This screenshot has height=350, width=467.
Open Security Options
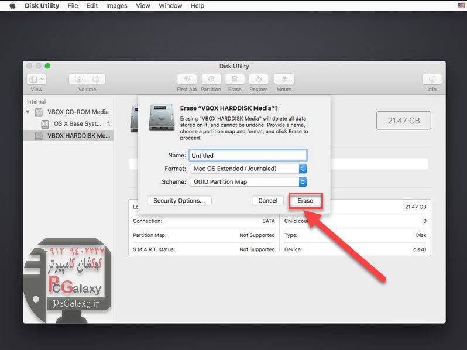179,200
